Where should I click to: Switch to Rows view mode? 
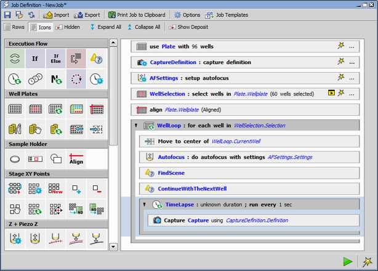tap(15, 27)
